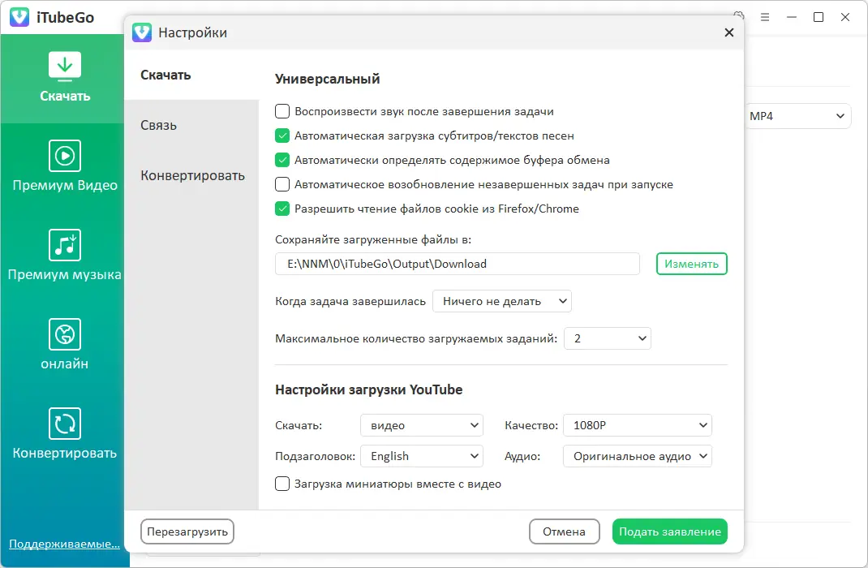This screenshot has height=568, width=868.
Task: Maximize the iTubeGo main window
Action: coord(819,17)
